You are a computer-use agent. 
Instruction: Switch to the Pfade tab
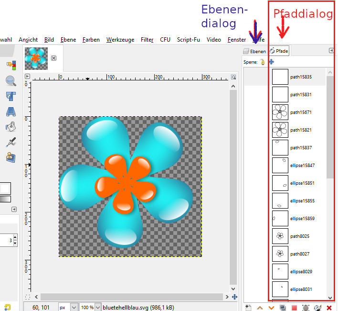pyautogui.click(x=279, y=51)
